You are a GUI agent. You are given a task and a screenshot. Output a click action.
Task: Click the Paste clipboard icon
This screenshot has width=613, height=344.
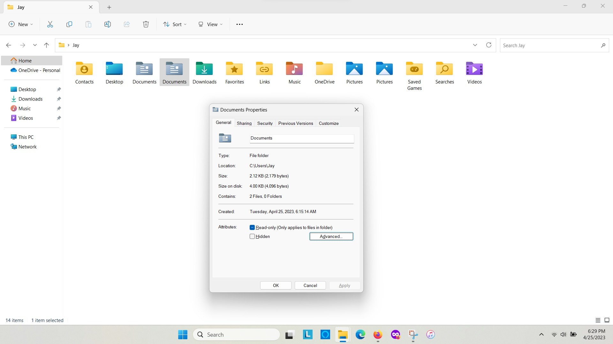pos(88,24)
